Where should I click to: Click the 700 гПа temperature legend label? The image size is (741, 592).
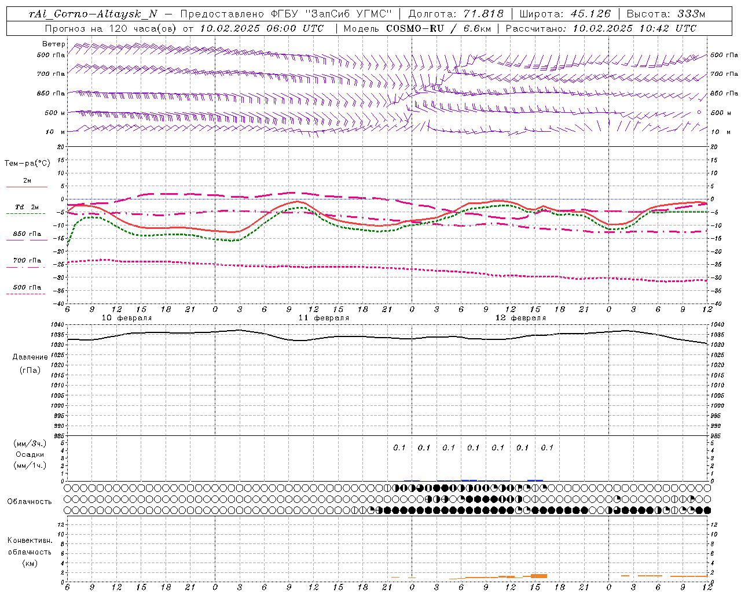[27, 261]
